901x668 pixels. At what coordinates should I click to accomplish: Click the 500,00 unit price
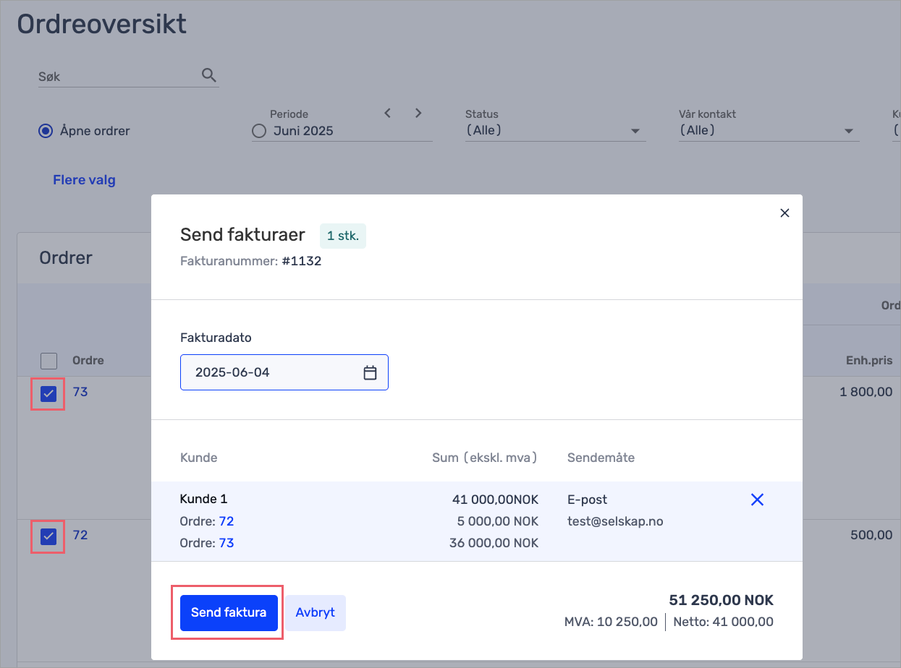[871, 535]
